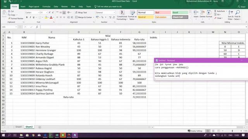
Task: Apply the Neutral cell style
Action: tap(146, 17)
